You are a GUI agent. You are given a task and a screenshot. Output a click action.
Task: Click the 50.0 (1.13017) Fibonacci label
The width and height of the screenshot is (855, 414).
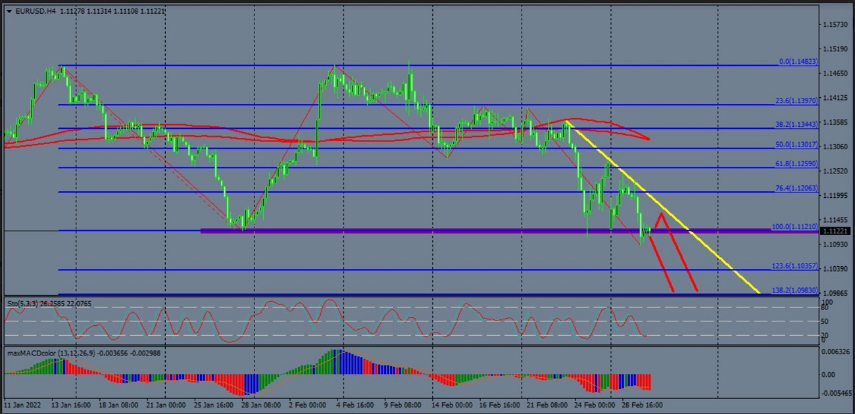pyautogui.click(x=796, y=145)
